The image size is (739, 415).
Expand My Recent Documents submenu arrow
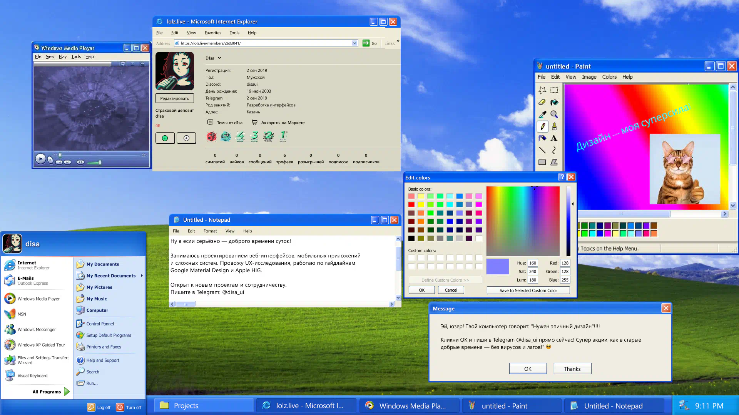[x=142, y=276]
